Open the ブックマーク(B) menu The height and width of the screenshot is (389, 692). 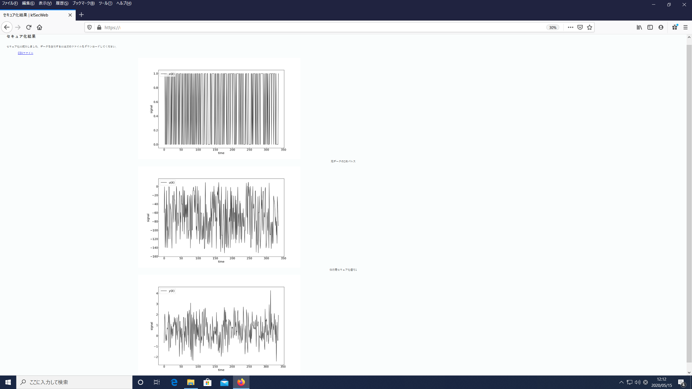pyautogui.click(x=83, y=3)
